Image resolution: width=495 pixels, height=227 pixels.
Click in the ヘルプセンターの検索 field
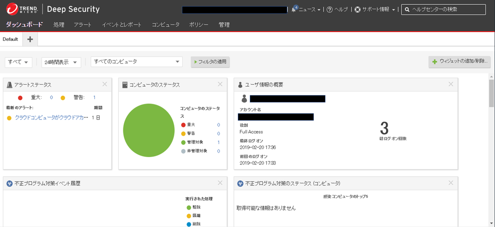448,9
